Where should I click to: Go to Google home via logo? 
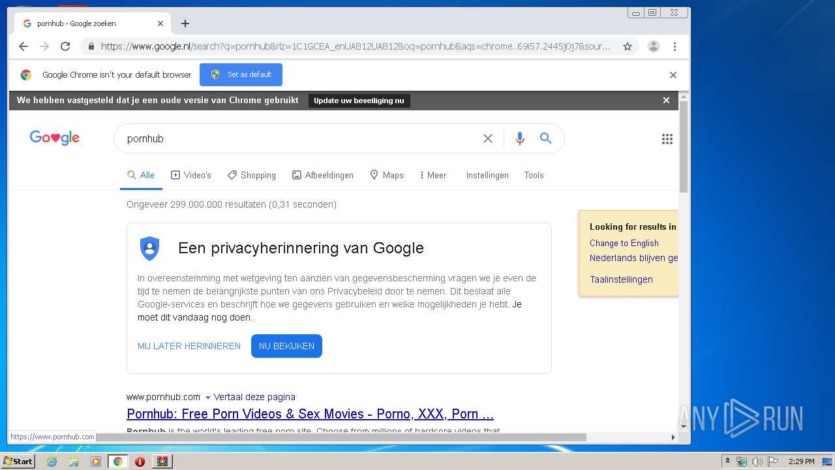(55, 138)
